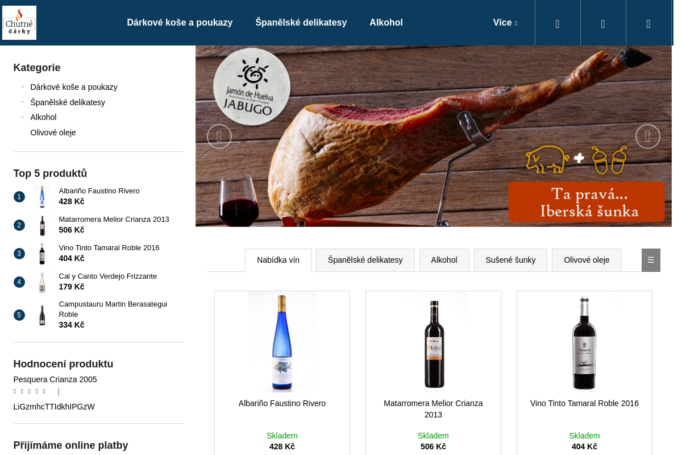The image size is (682, 455).
Task: Advance to the next banner slide
Action: (x=648, y=136)
